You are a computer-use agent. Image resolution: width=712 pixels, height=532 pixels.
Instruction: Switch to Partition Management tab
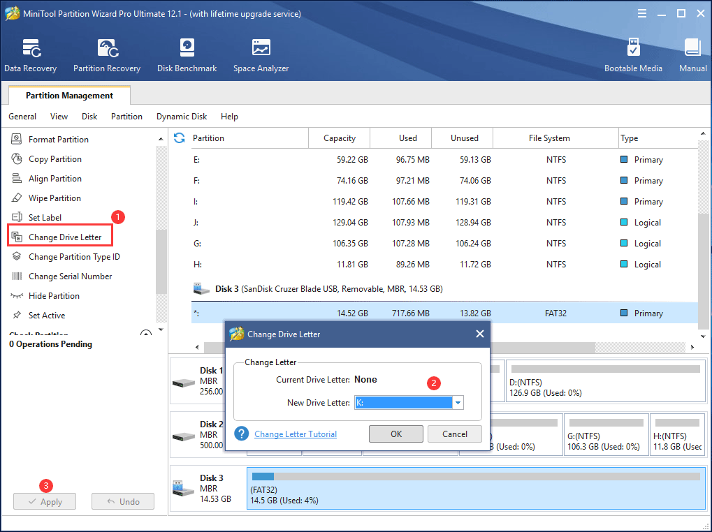tap(69, 95)
